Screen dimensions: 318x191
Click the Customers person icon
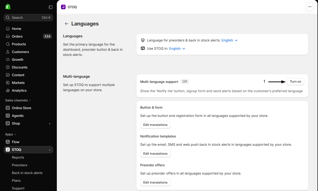click(x=8, y=52)
